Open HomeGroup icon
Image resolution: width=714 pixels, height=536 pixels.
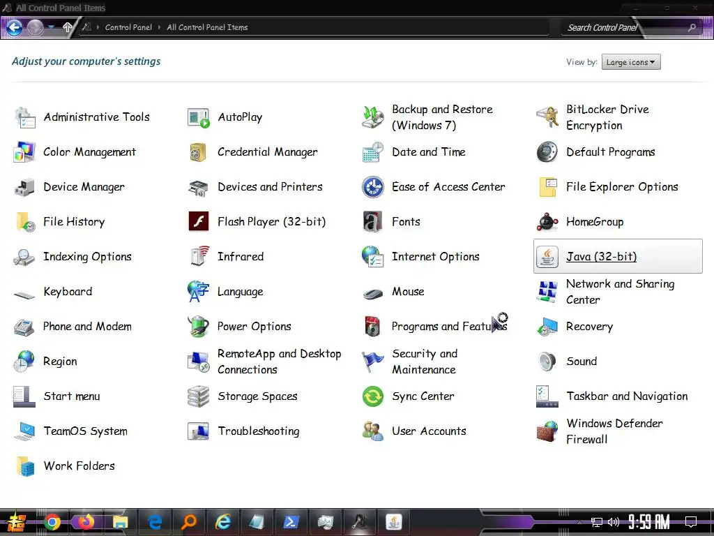point(547,222)
